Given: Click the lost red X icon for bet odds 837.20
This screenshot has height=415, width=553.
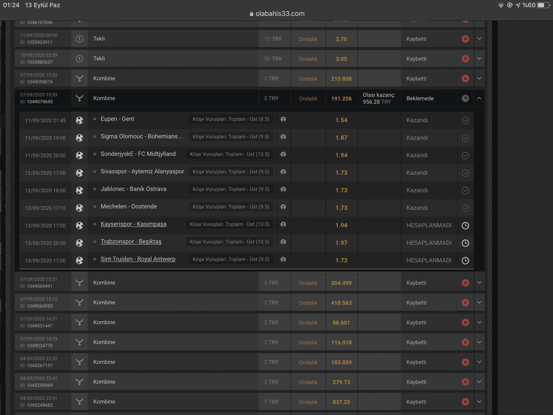Looking at the screenshot, I should [465, 402].
